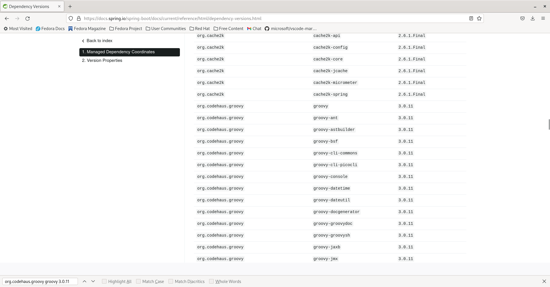Click org.codehaus.groovy group in groovy-console row

[x=220, y=177]
